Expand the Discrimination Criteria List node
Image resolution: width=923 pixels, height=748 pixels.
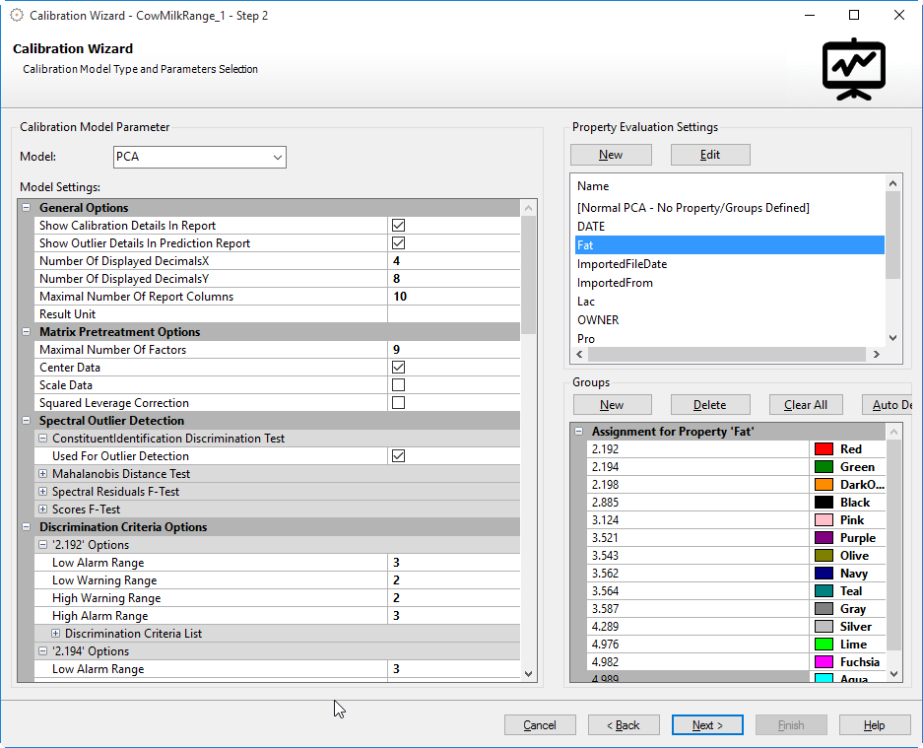pyautogui.click(x=55, y=634)
